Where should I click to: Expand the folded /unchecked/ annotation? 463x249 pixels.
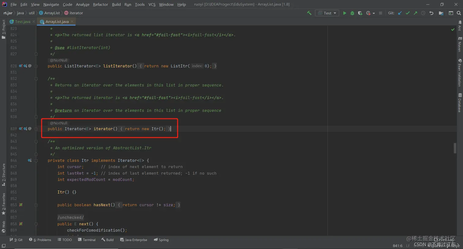tap(71, 217)
